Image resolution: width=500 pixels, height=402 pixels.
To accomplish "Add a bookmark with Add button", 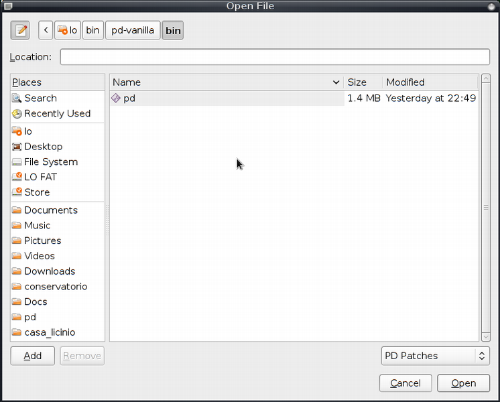I will [x=33, y=356].
